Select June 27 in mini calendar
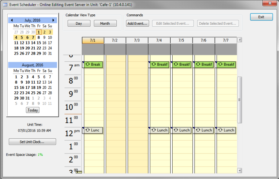Screen dimensions: 279x179 click(16, 32)
